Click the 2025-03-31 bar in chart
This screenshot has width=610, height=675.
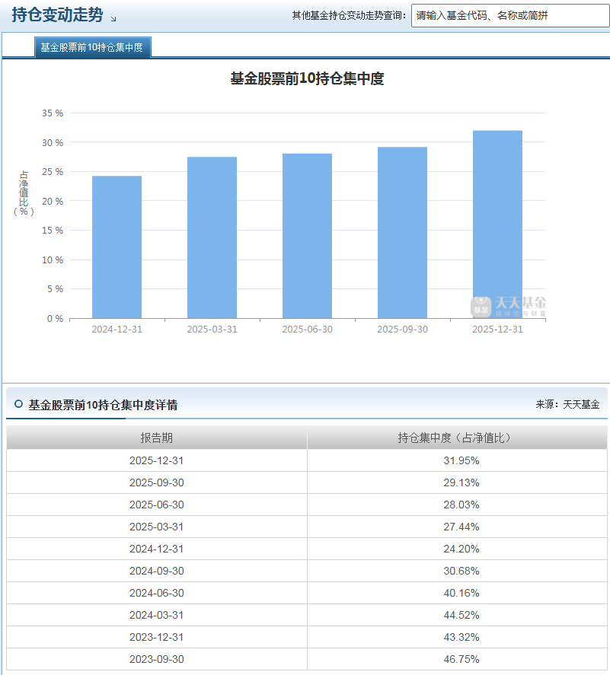[212, 237]
